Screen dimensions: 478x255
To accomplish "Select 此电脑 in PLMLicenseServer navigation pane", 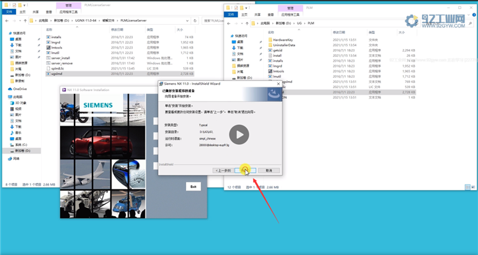I will point(17,97).
